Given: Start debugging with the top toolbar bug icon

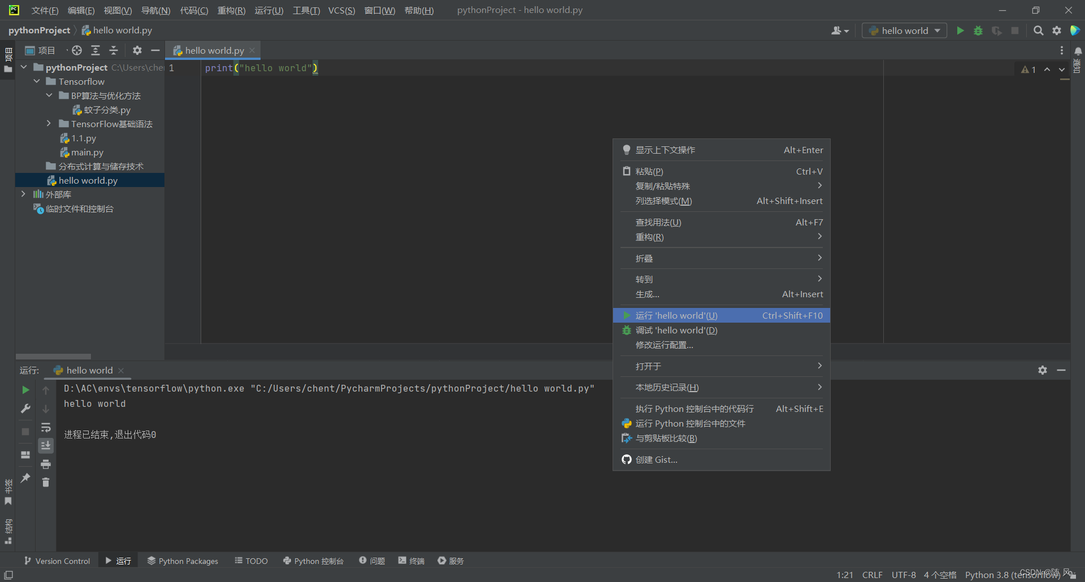Looking at the screenshot, I should pos(978,31).
